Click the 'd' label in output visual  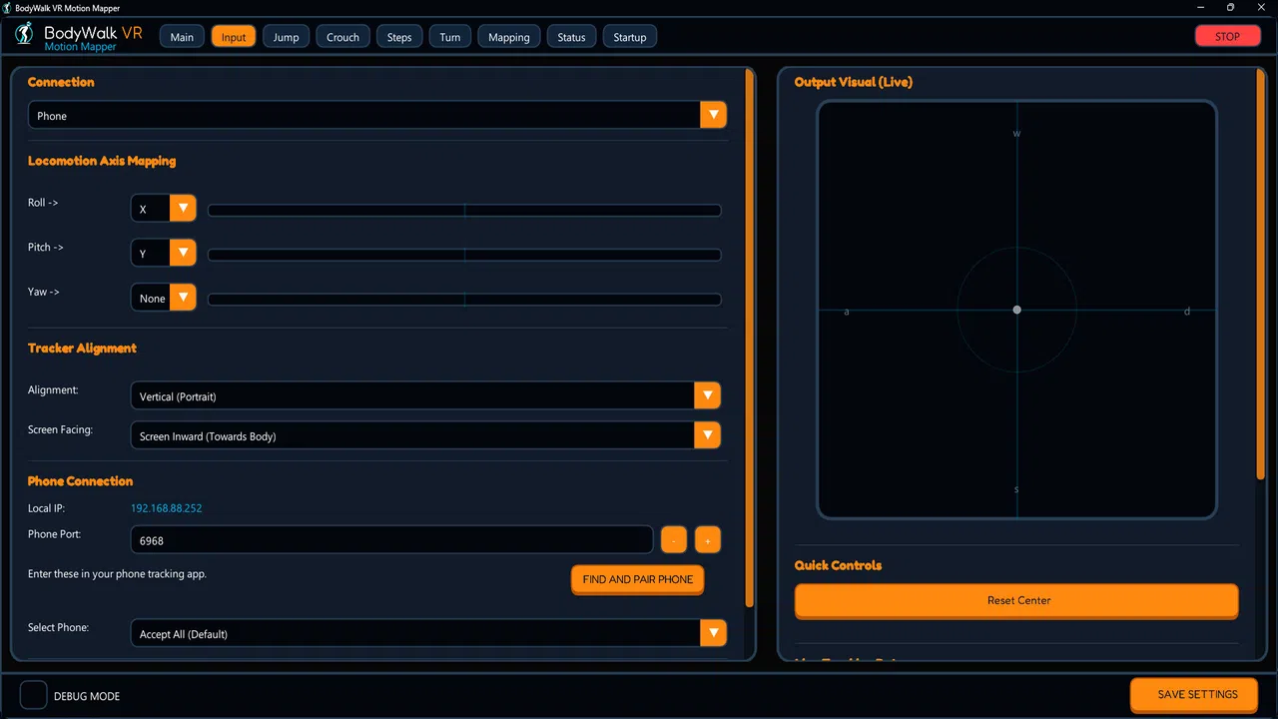1187,312
